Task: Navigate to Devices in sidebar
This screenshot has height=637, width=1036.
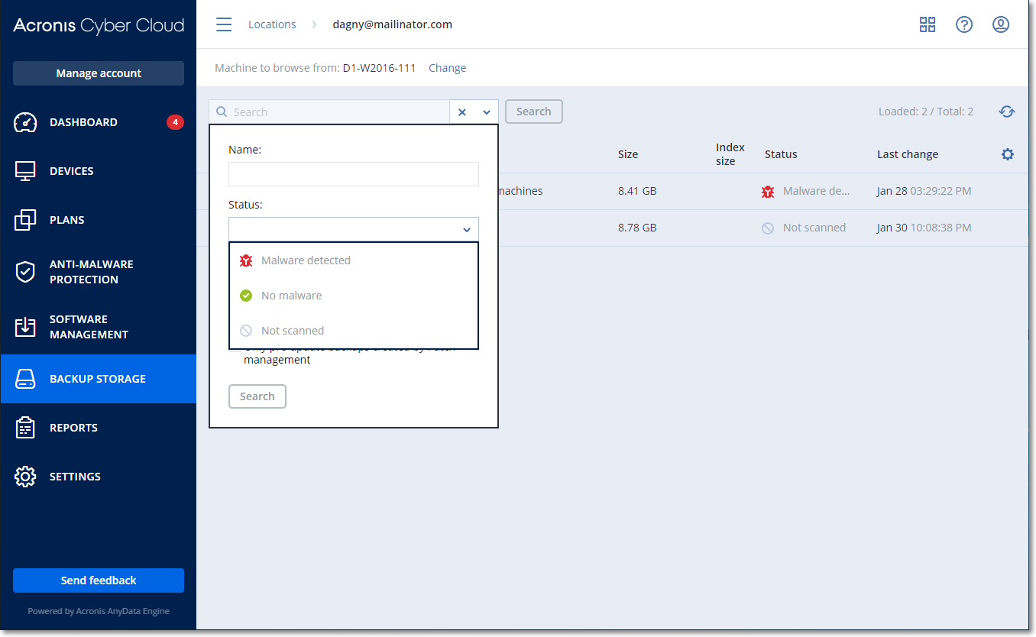Action: click(72, 171)
